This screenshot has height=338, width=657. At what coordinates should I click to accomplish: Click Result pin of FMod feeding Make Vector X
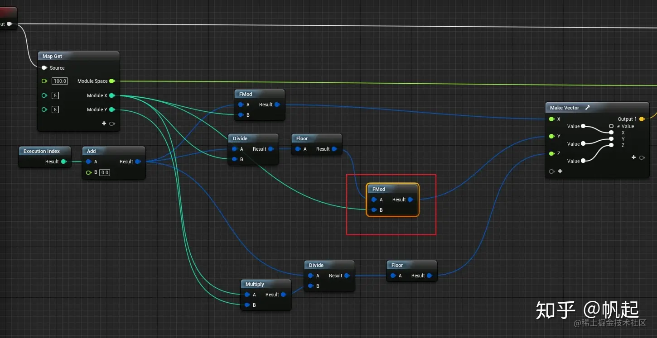277,105
